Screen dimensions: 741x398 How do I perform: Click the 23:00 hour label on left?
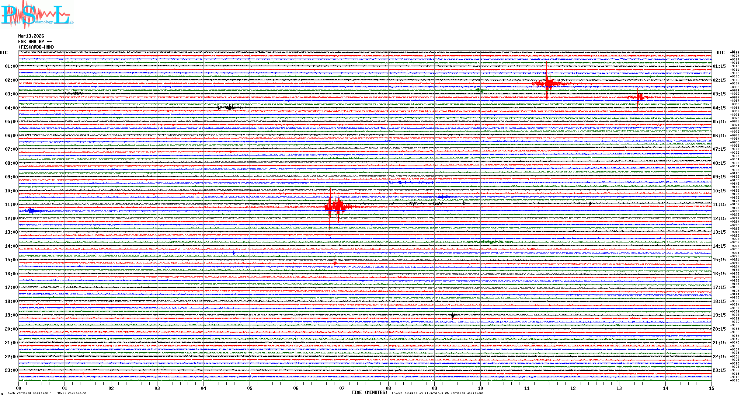point(11,370)
